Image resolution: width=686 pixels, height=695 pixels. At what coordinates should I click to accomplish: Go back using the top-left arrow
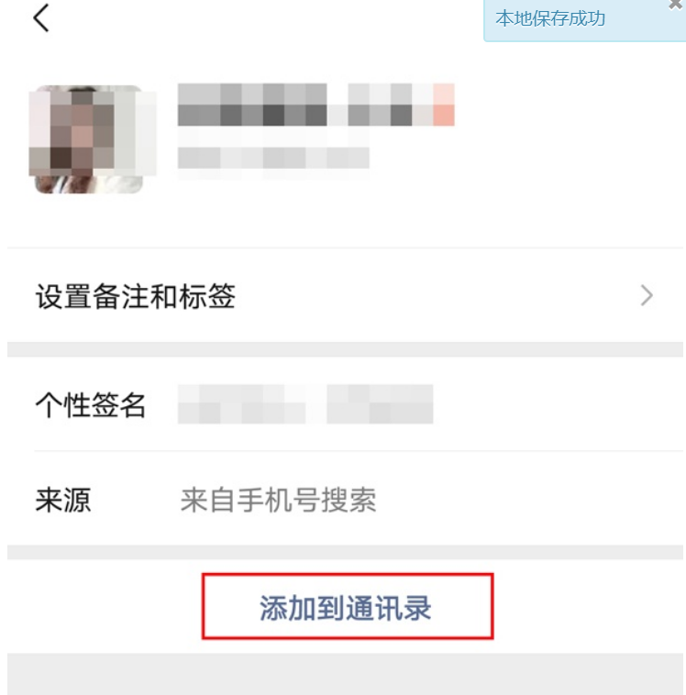pyautogui.click(x=40, y=18)
